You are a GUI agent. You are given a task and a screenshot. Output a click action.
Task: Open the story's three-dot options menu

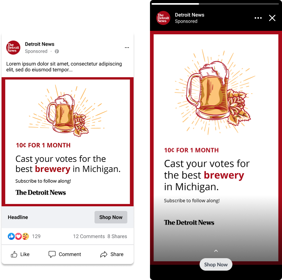258,18
